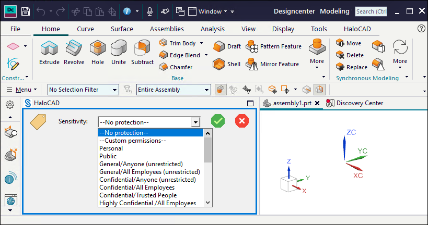Open the settings gear in resource bar
The image size is (428, 225).
pyautogui.click(x=10, y=105)
